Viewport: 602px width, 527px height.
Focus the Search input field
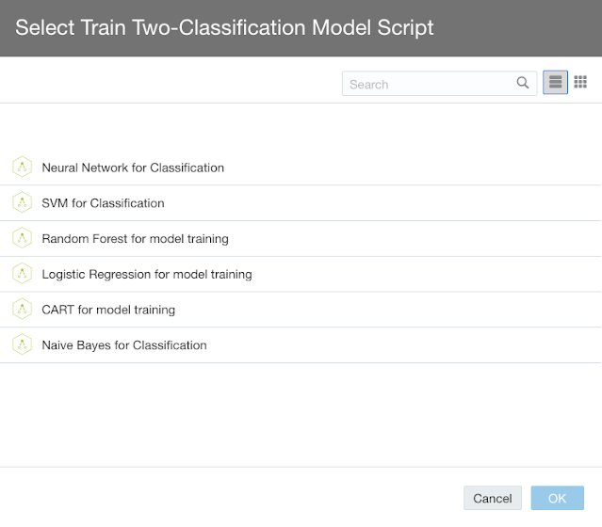pos(429,84)
